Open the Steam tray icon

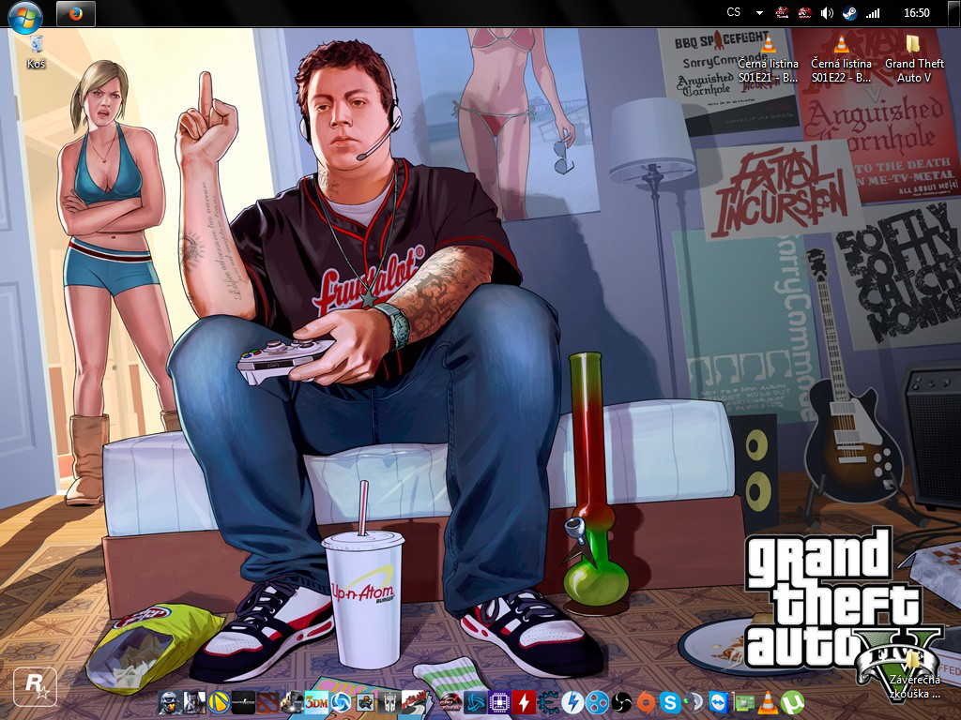tap(849, 13)
